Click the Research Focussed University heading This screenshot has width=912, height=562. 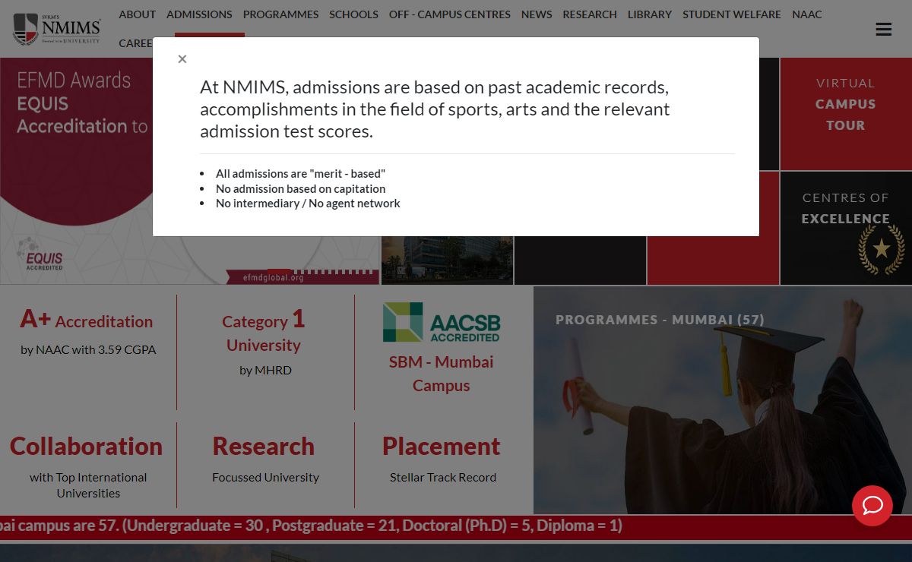[x=264, y=446]
